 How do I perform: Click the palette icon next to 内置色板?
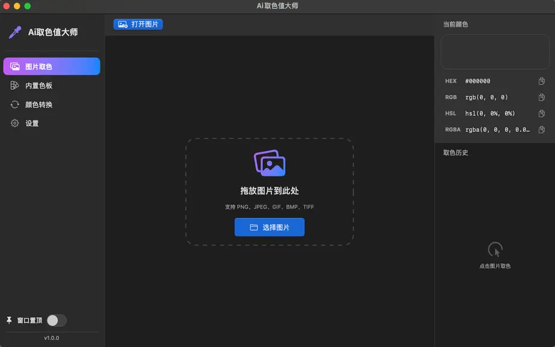pyautogui.click(x=14, y=86)
